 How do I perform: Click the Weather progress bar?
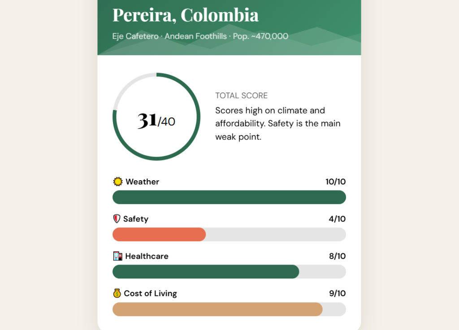[229, 197]
